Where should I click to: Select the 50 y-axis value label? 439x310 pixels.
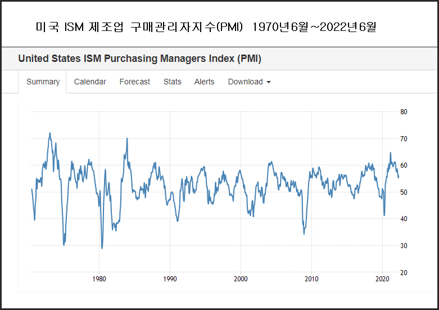point(404,192)
